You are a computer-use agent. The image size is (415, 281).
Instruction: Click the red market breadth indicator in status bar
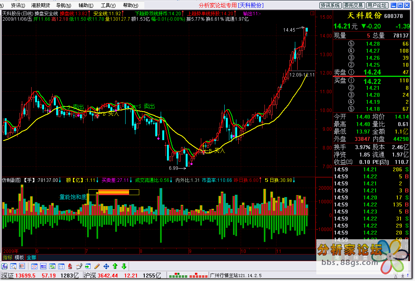[x=198, y=276]
